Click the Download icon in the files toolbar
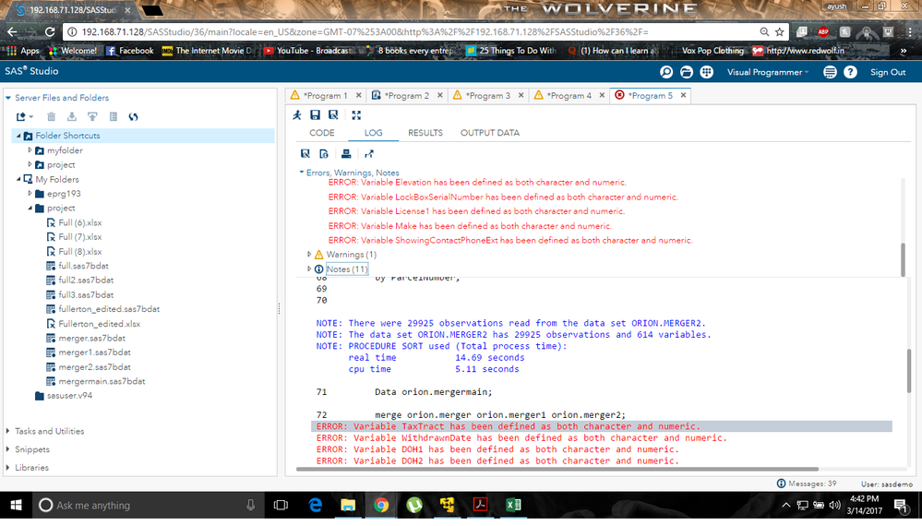Image resolution: width=922 pixels, height=526 pixels. click(x=72, y=117)
